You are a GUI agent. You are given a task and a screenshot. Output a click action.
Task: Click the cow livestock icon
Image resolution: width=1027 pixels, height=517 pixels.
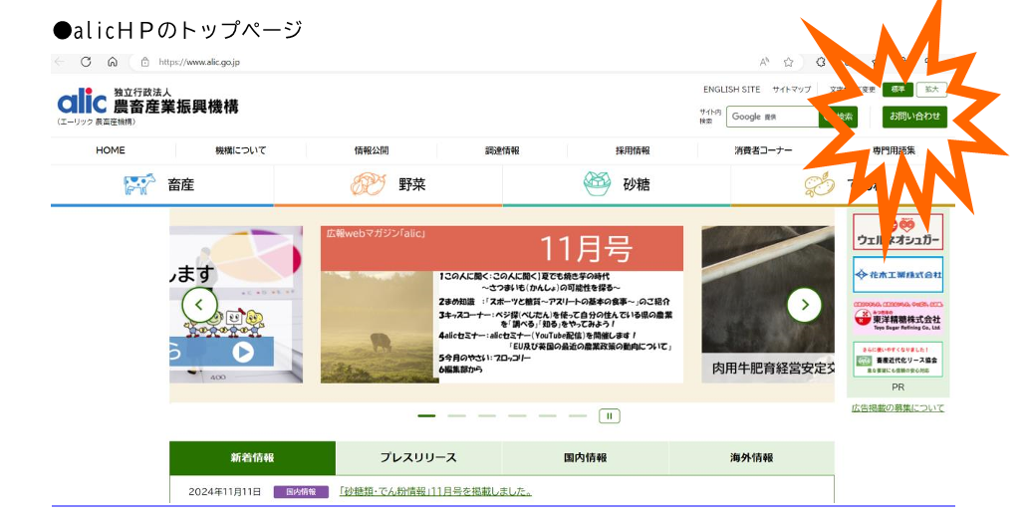pyautogui.click(x=139, y=184)
